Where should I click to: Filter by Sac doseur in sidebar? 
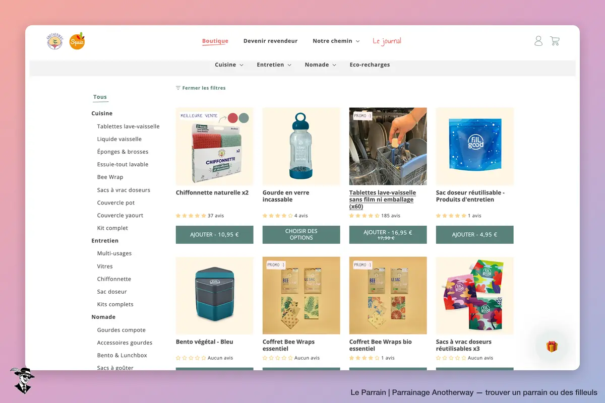[112, 291]
